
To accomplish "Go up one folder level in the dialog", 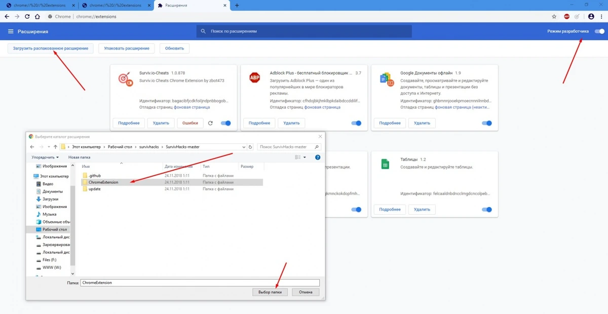I will pos(55,147).
